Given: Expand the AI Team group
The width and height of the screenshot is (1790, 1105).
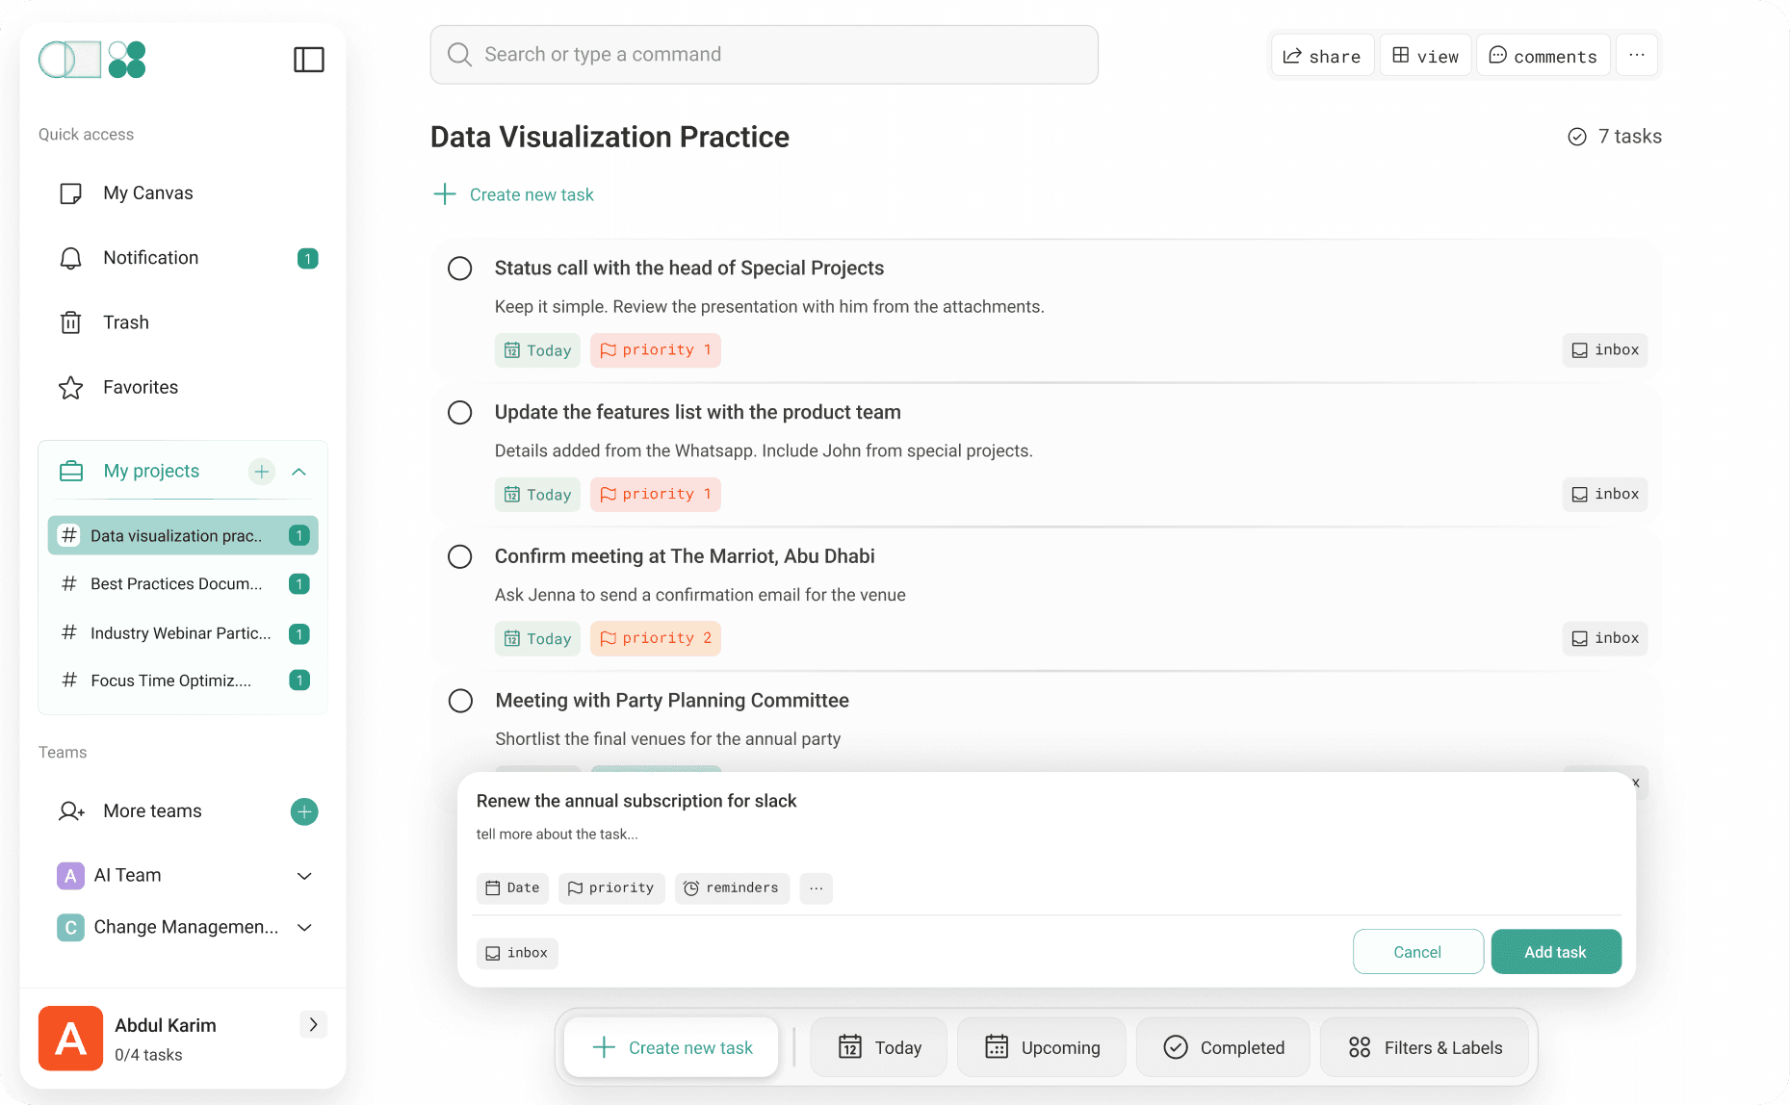Looking at the screenshot, I should click(x=304, y=876).
